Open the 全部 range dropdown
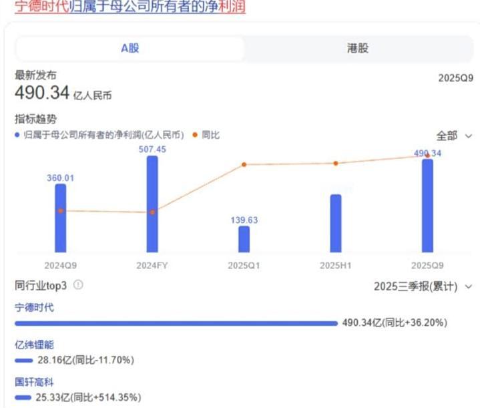 [x=454, y=136]
